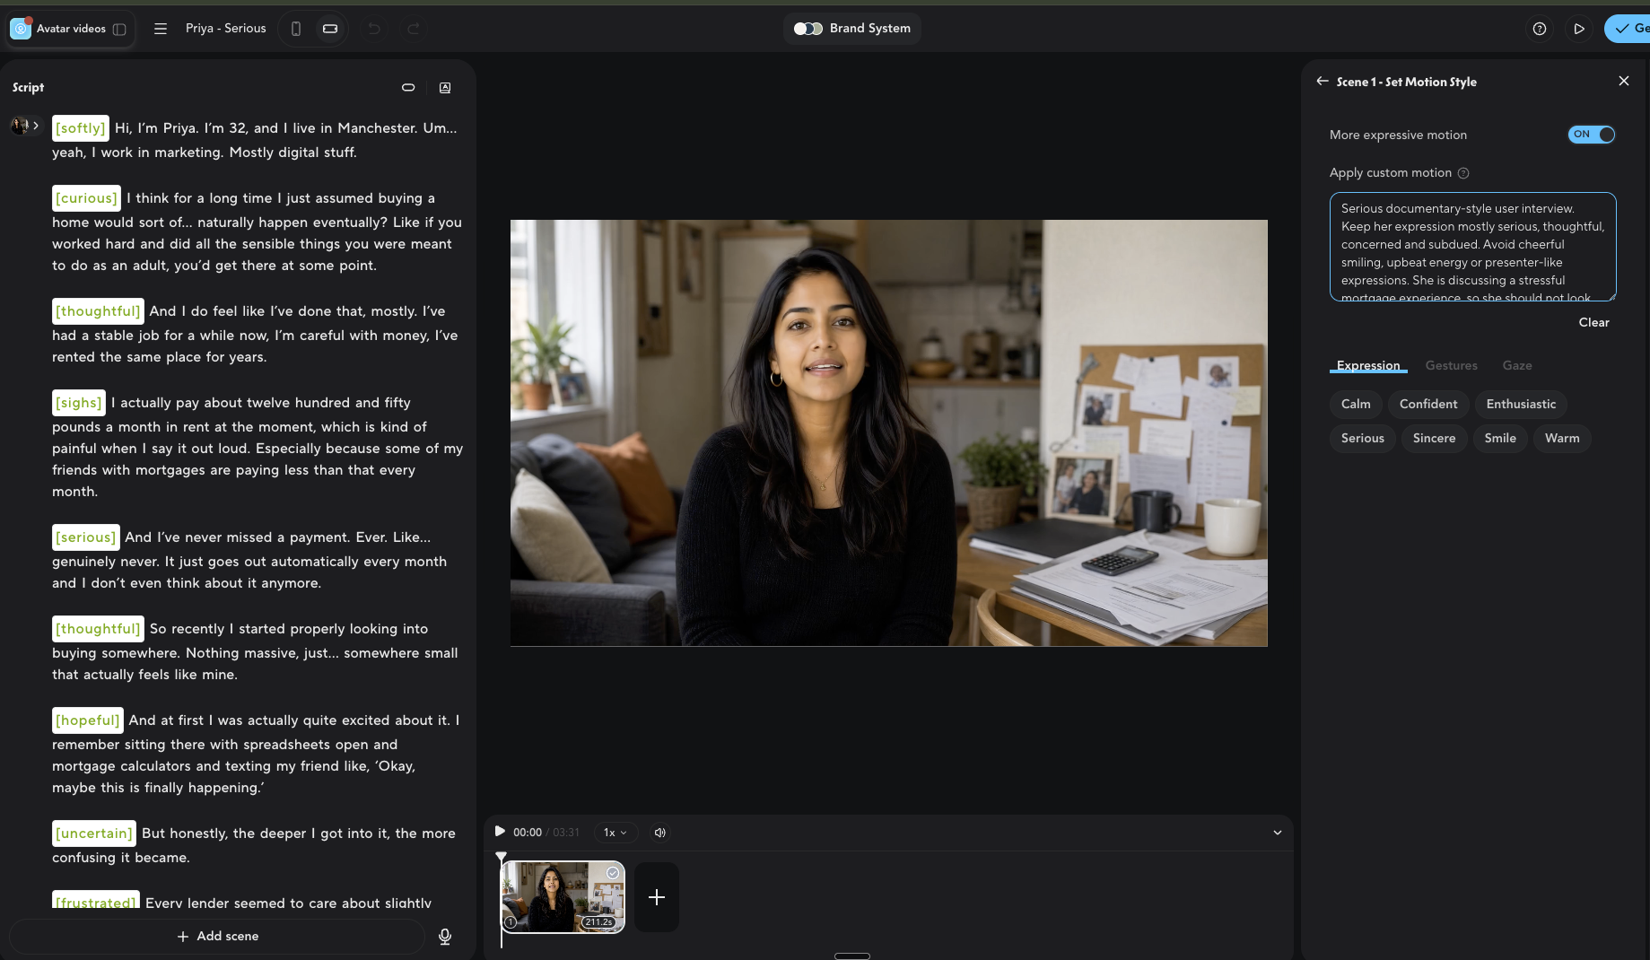Choose the Confident expression chip
1650x960 pixels.
pyautogui.click(x=1428, y=404)
